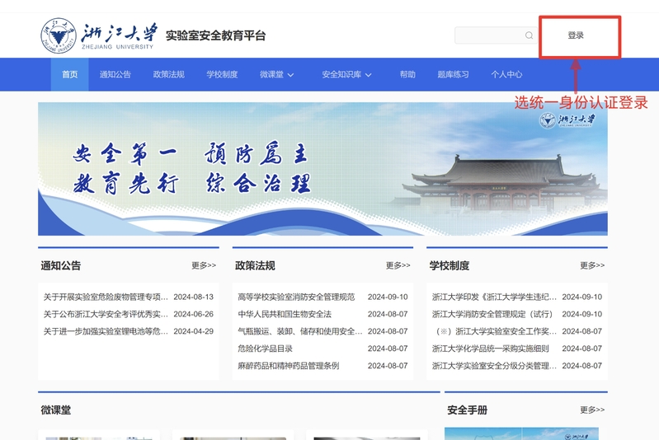The height and width of the screenshot is (440, 659).
Task: Click 更多>> beside 安全手册 heading
Action: click(x=591, y=410)
